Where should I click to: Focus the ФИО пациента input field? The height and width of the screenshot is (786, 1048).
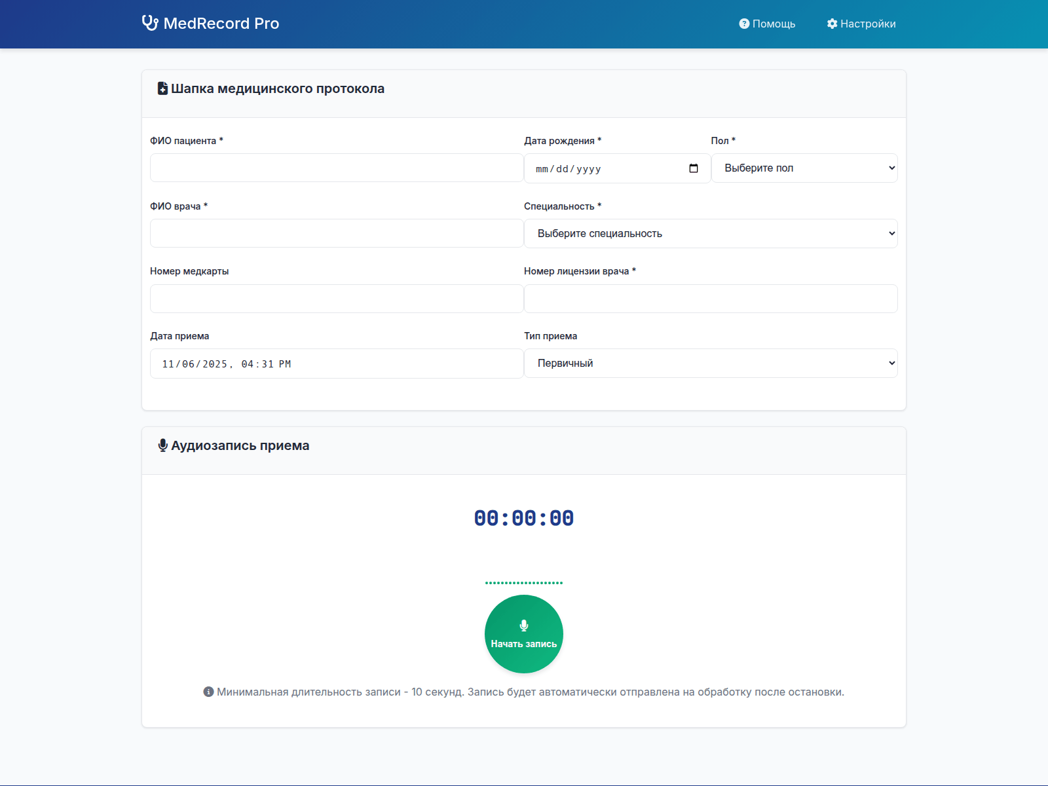(337, 168)
